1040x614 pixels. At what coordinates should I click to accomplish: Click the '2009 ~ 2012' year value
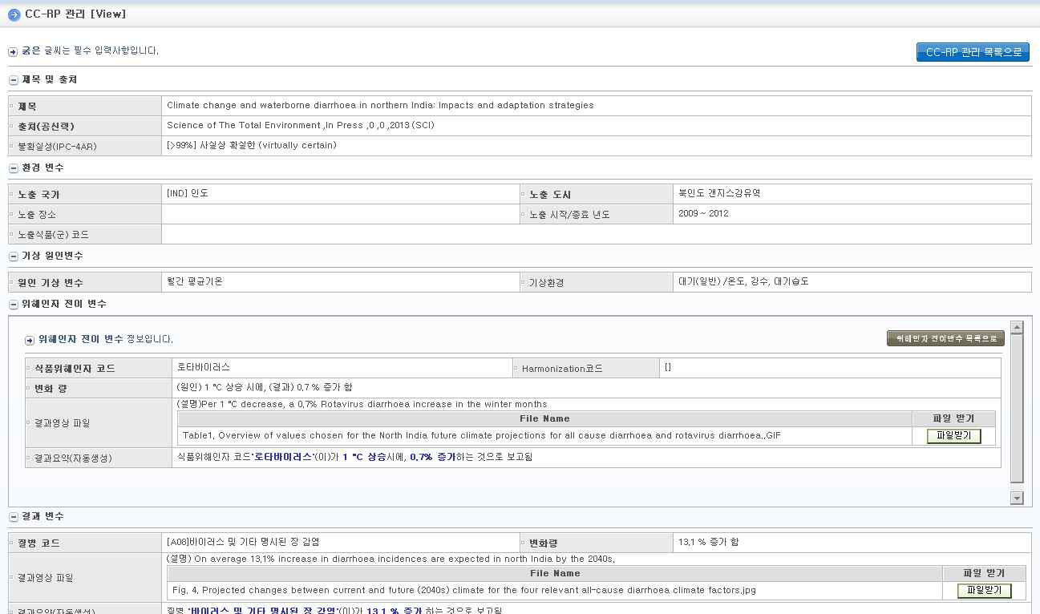coord(703,213)
